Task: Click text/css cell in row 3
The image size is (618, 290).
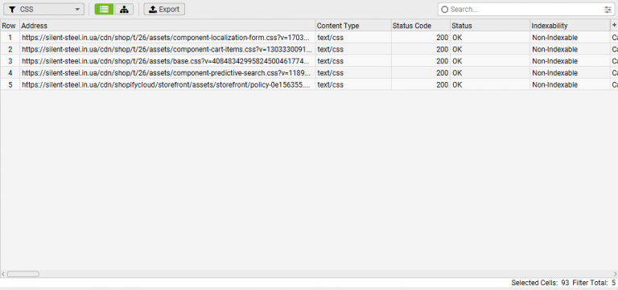Action: (353, 61)
